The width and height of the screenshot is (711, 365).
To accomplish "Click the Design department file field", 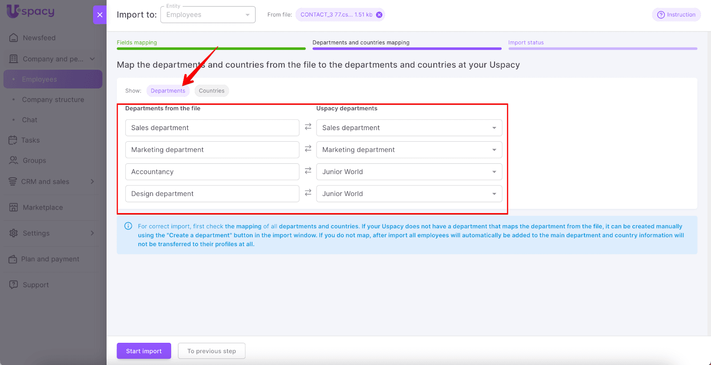I will (x=212, y=194).
